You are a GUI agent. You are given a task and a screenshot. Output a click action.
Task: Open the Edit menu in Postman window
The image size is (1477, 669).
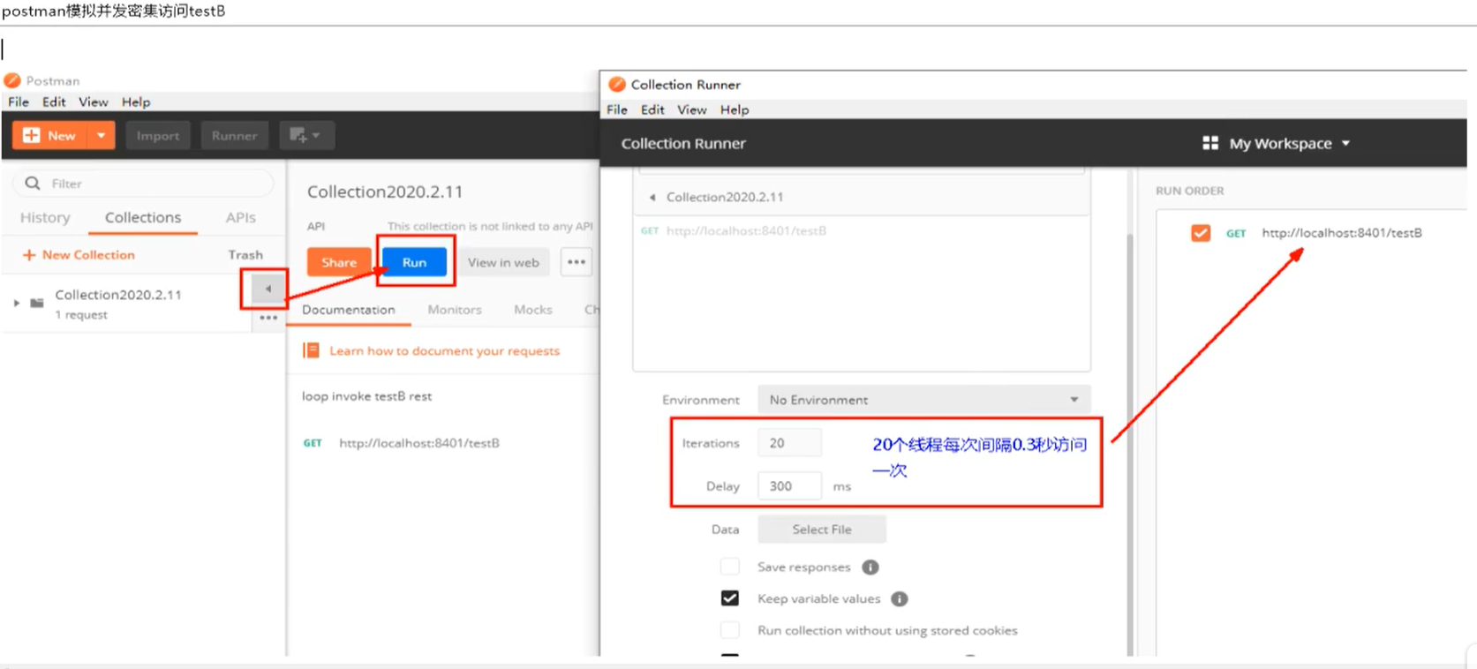click(x=54, y=101)
